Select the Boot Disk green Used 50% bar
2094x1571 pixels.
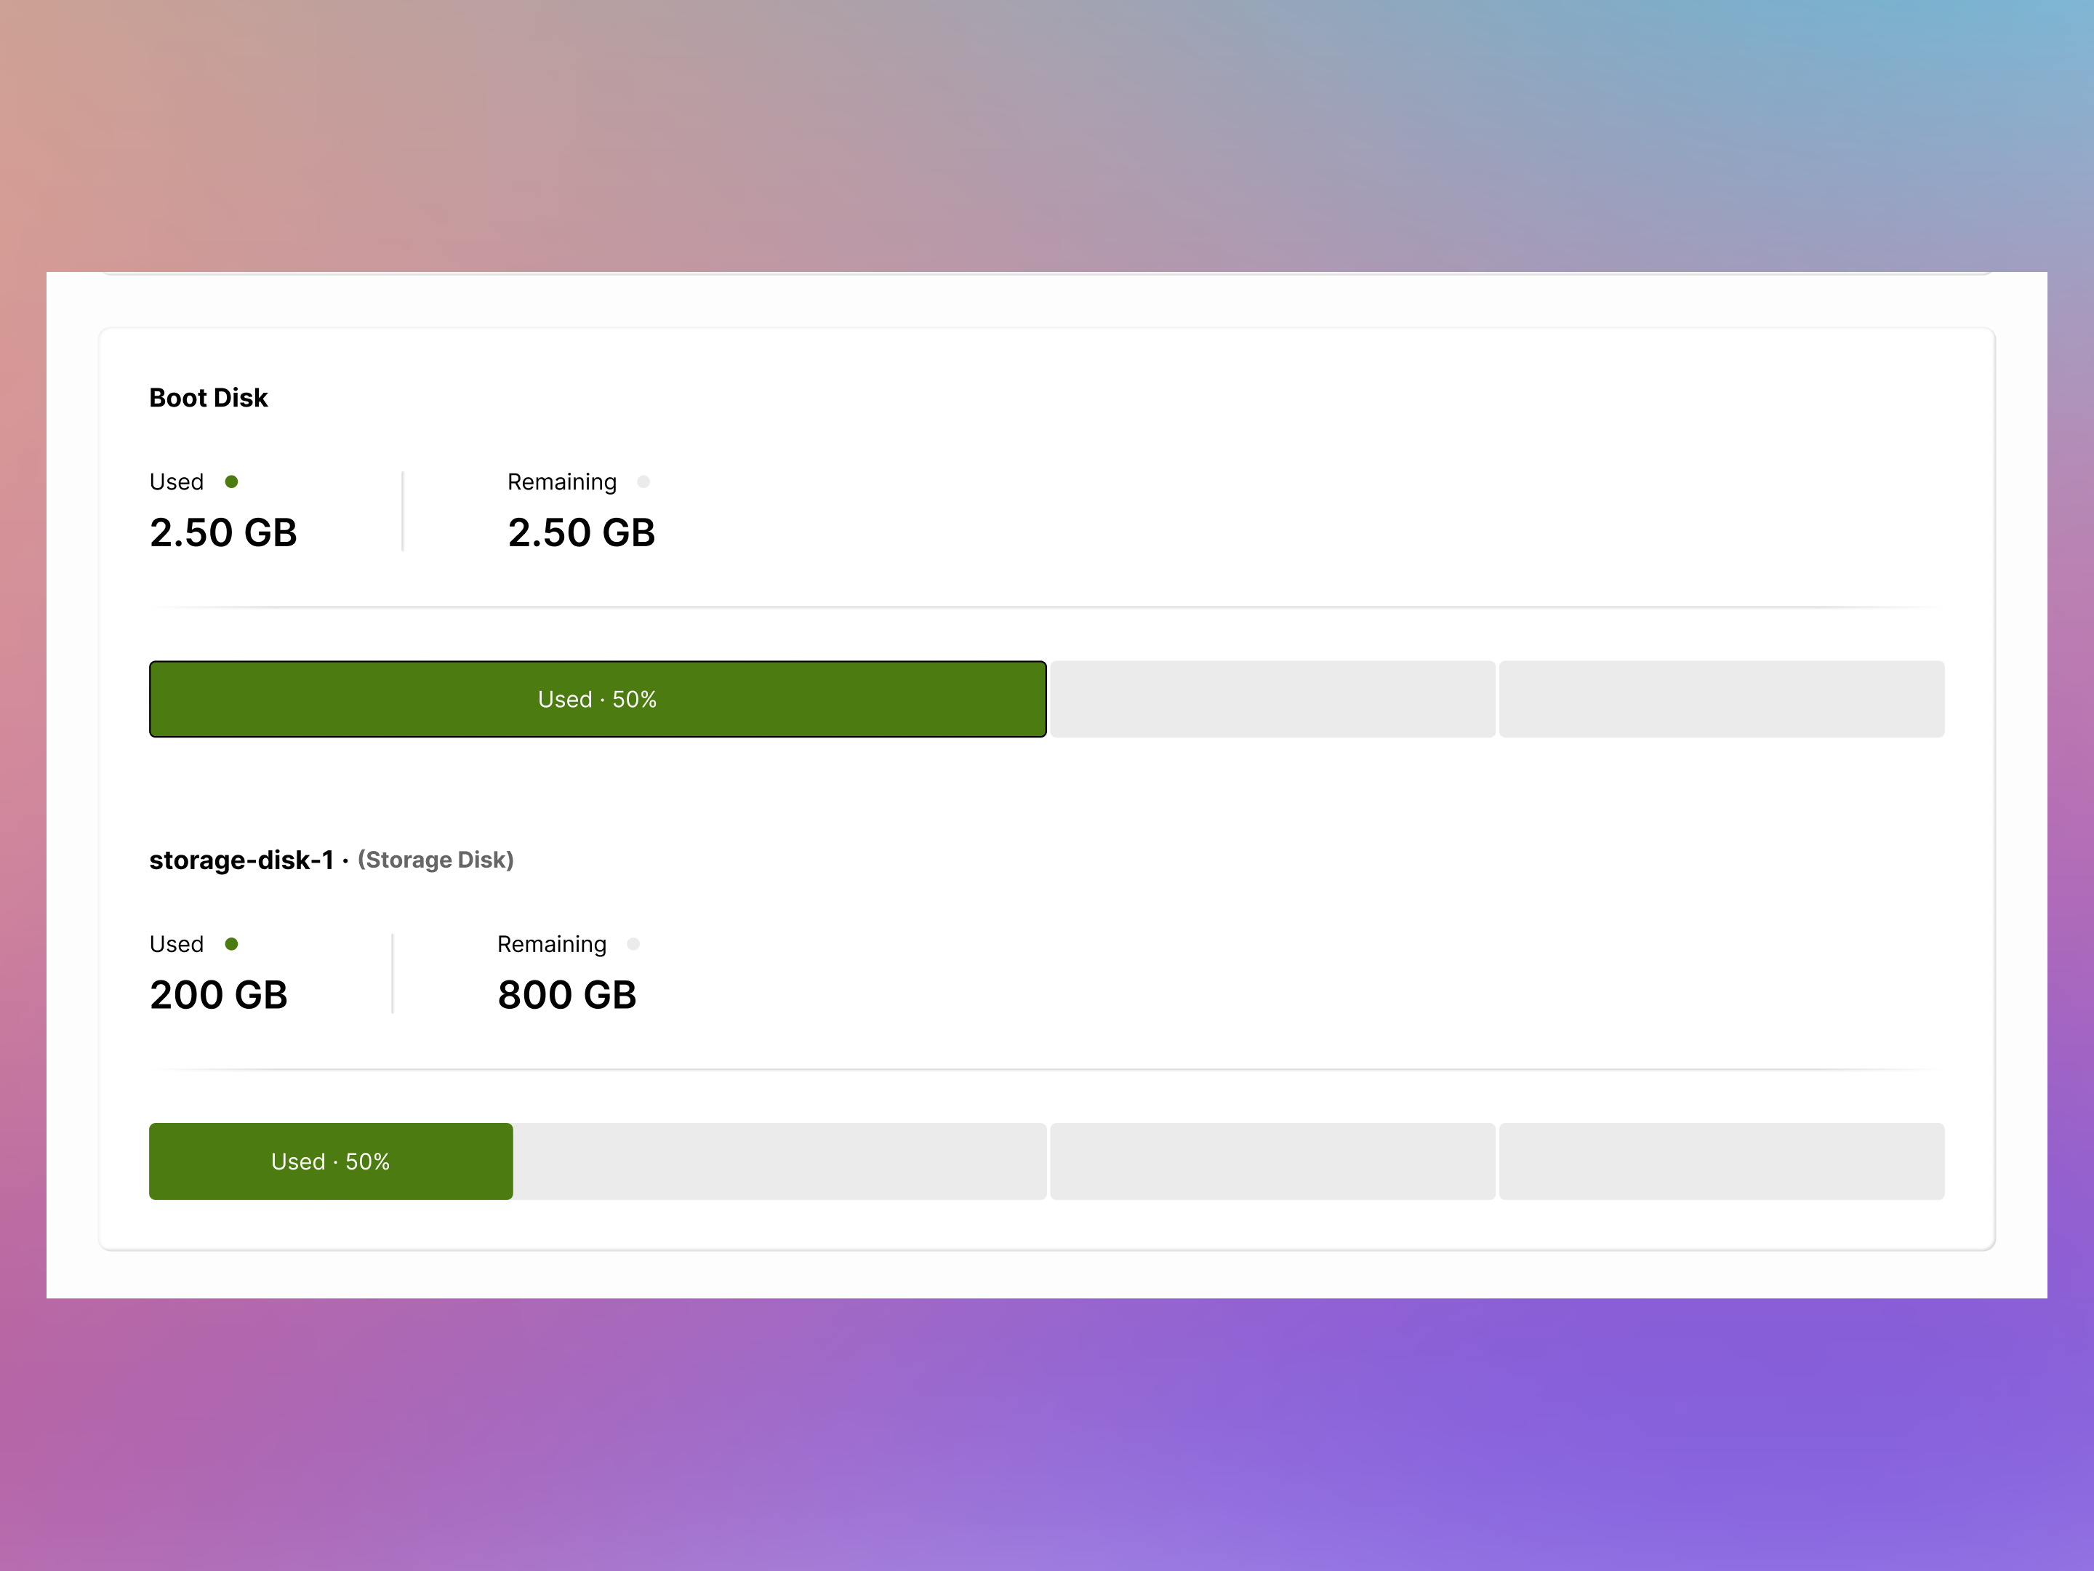point(598,699)
